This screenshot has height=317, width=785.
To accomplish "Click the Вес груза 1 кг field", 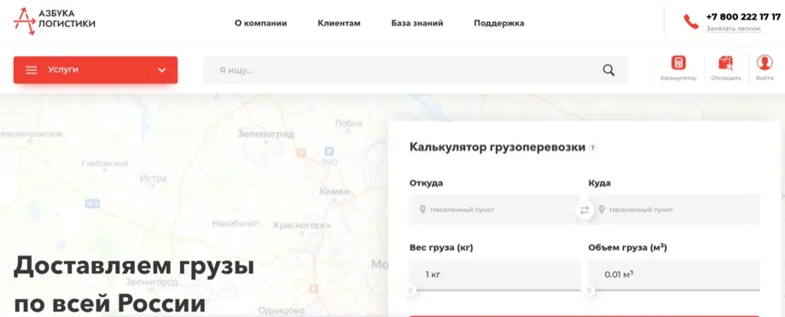I will pos(495,274).
